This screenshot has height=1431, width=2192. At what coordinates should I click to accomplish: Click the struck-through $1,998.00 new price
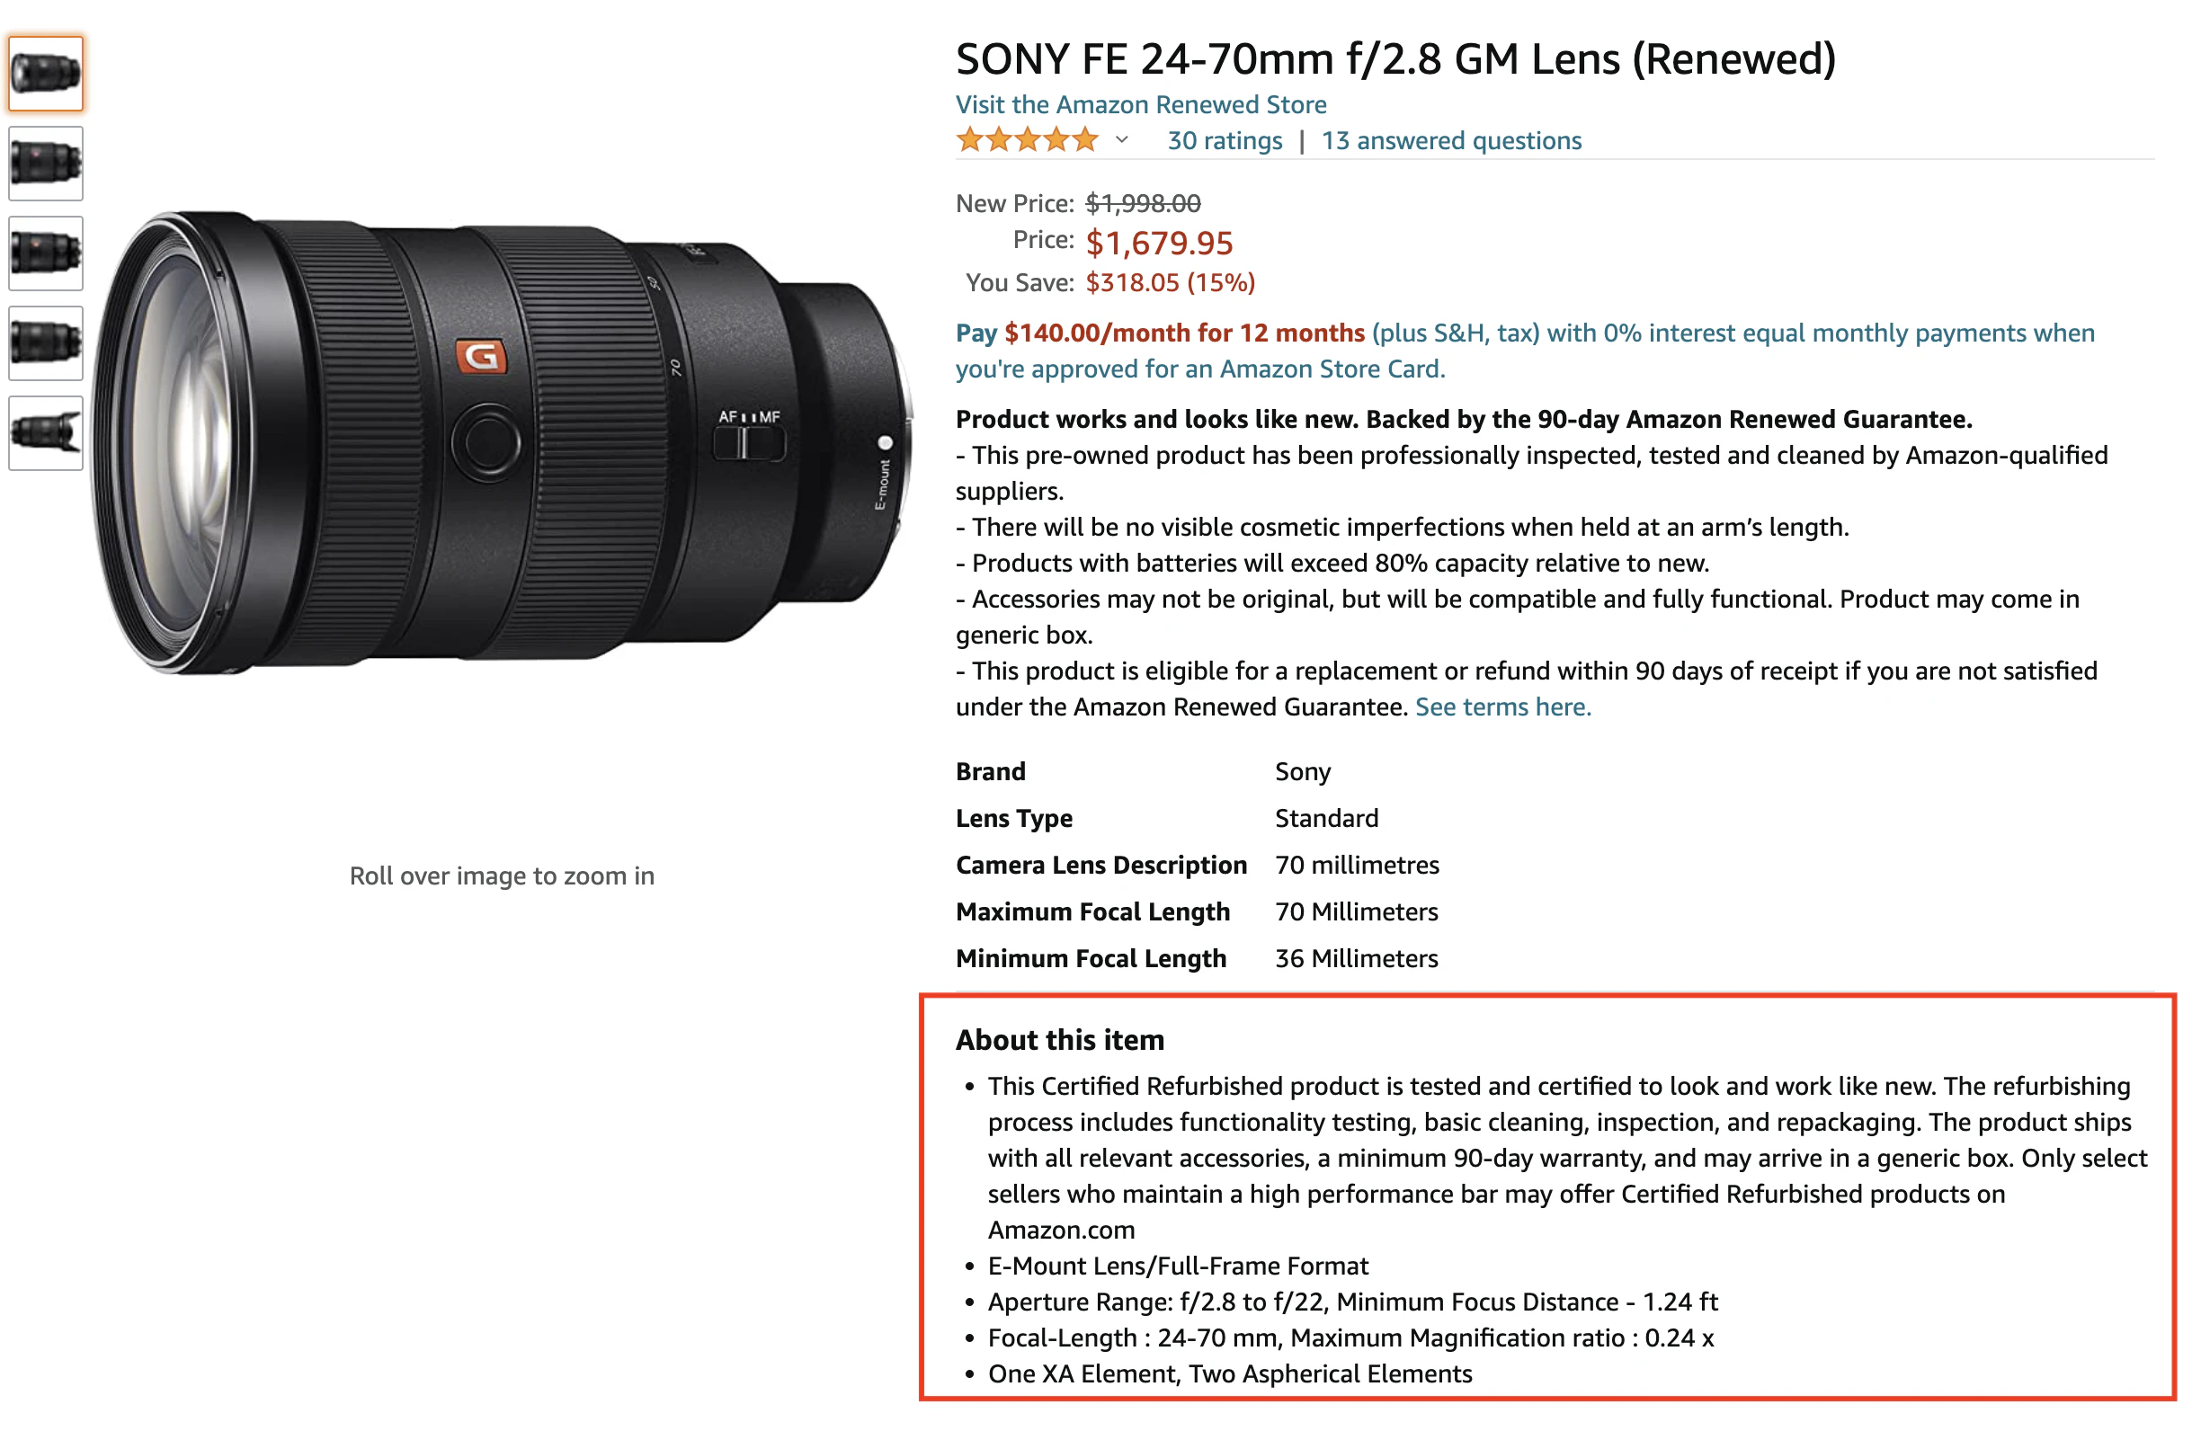(1143, 203)
